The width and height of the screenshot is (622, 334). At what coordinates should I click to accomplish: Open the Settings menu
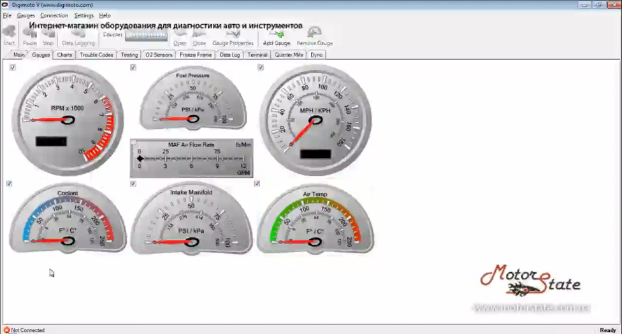(x=83, y=15)
